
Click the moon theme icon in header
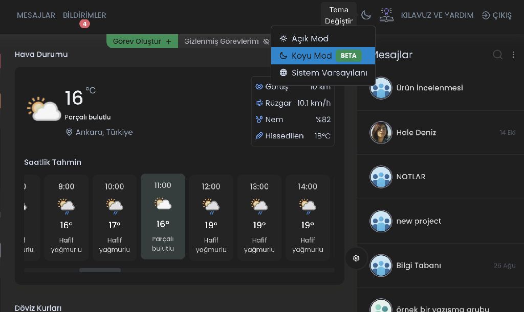[366, 15]
